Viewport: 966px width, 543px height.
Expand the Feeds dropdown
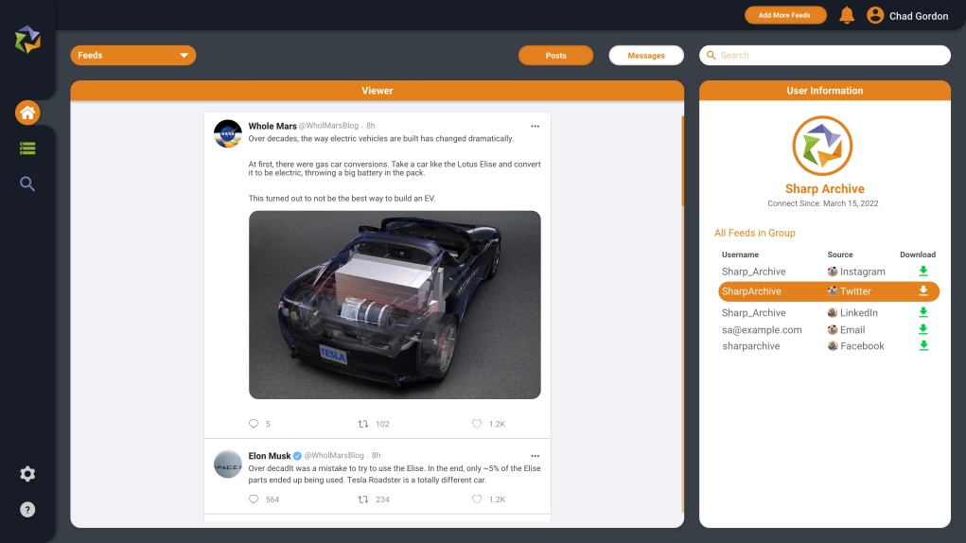[132, 56]
